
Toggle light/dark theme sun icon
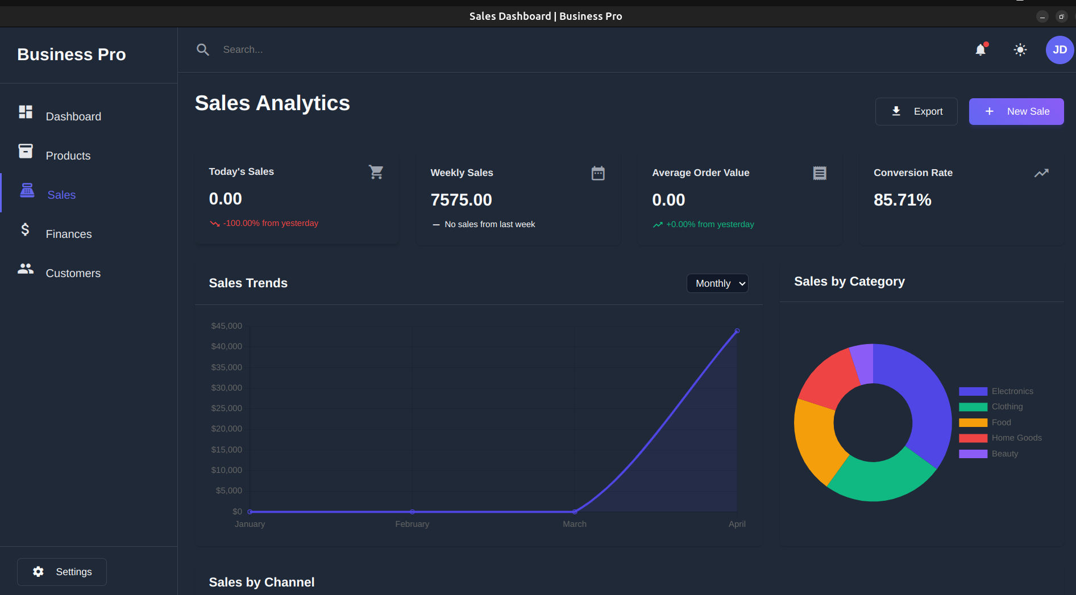[1020, 50]
